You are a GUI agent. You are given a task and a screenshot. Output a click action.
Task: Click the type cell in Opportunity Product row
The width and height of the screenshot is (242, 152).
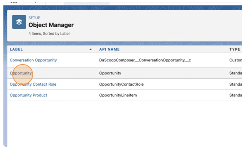click(x=236, y=95)
